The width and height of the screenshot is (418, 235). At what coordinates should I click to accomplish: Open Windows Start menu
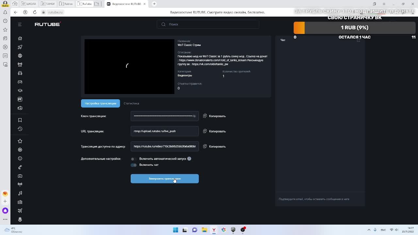(175, 230)
